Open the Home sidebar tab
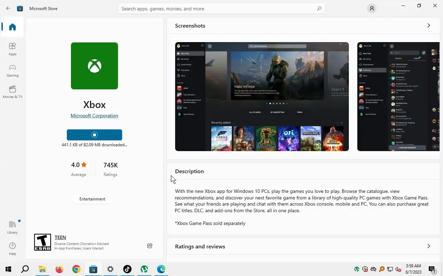Image resolution: width=443 pixels, height=276 pixels. coord(12,27)
